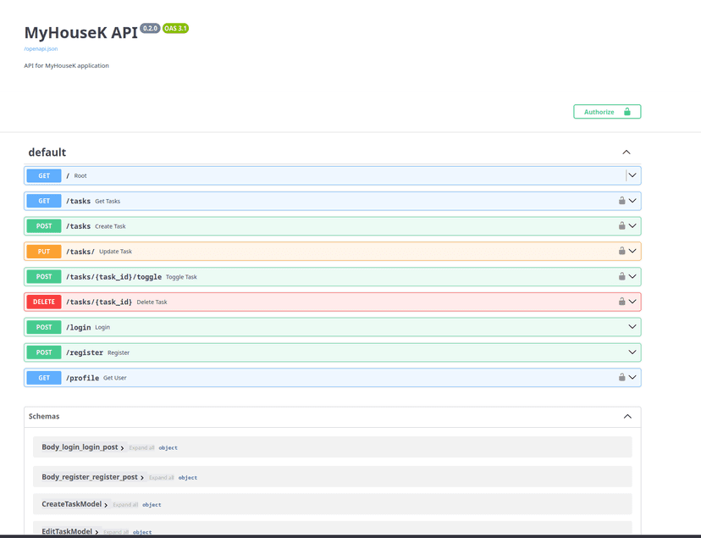Collapse the default section

pyautogui.click(x=626, y=153)
